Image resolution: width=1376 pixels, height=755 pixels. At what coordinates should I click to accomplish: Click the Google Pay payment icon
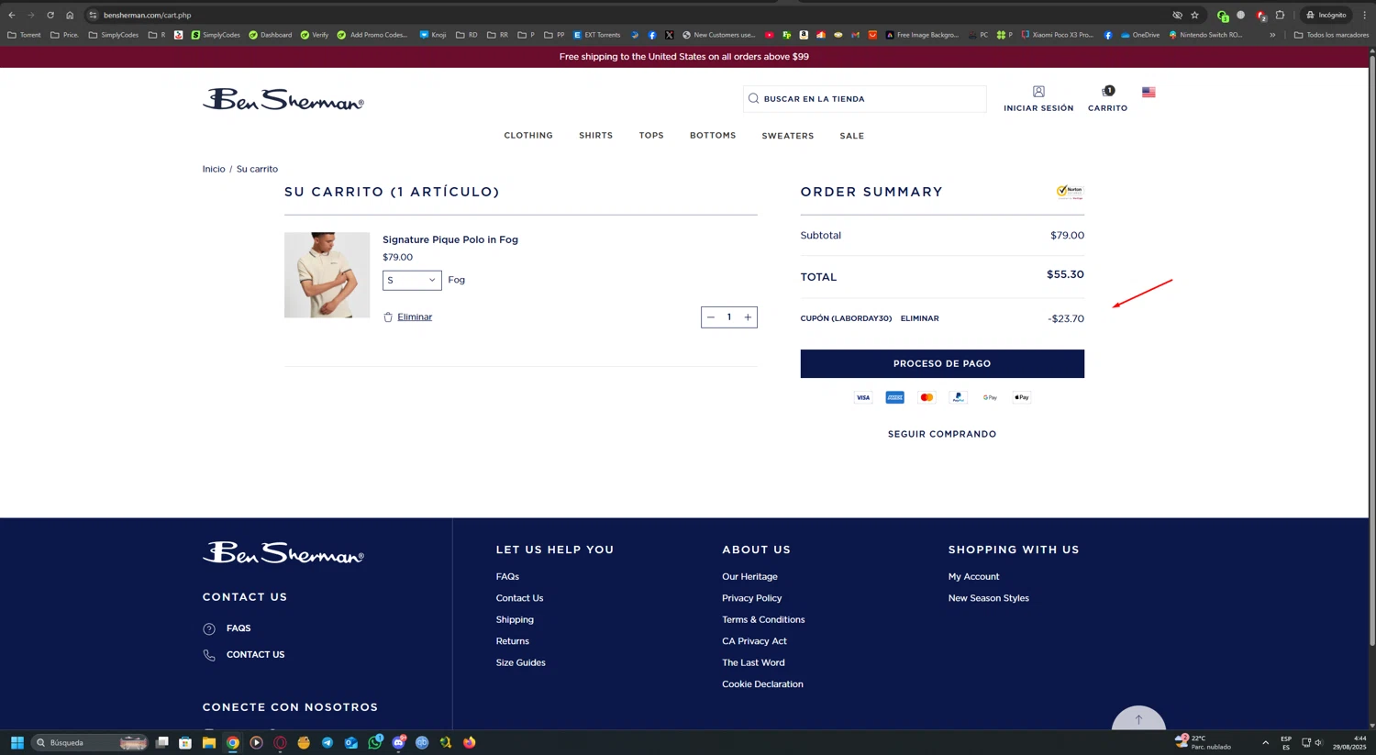[990, 398]
